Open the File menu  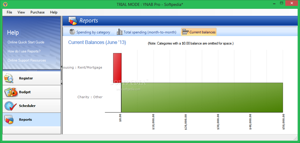pyautogui.click(x=9, y=12)
